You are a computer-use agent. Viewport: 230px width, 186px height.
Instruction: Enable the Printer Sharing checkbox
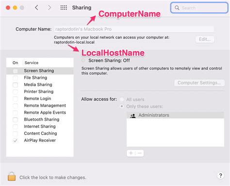click(x=16, y=92)
